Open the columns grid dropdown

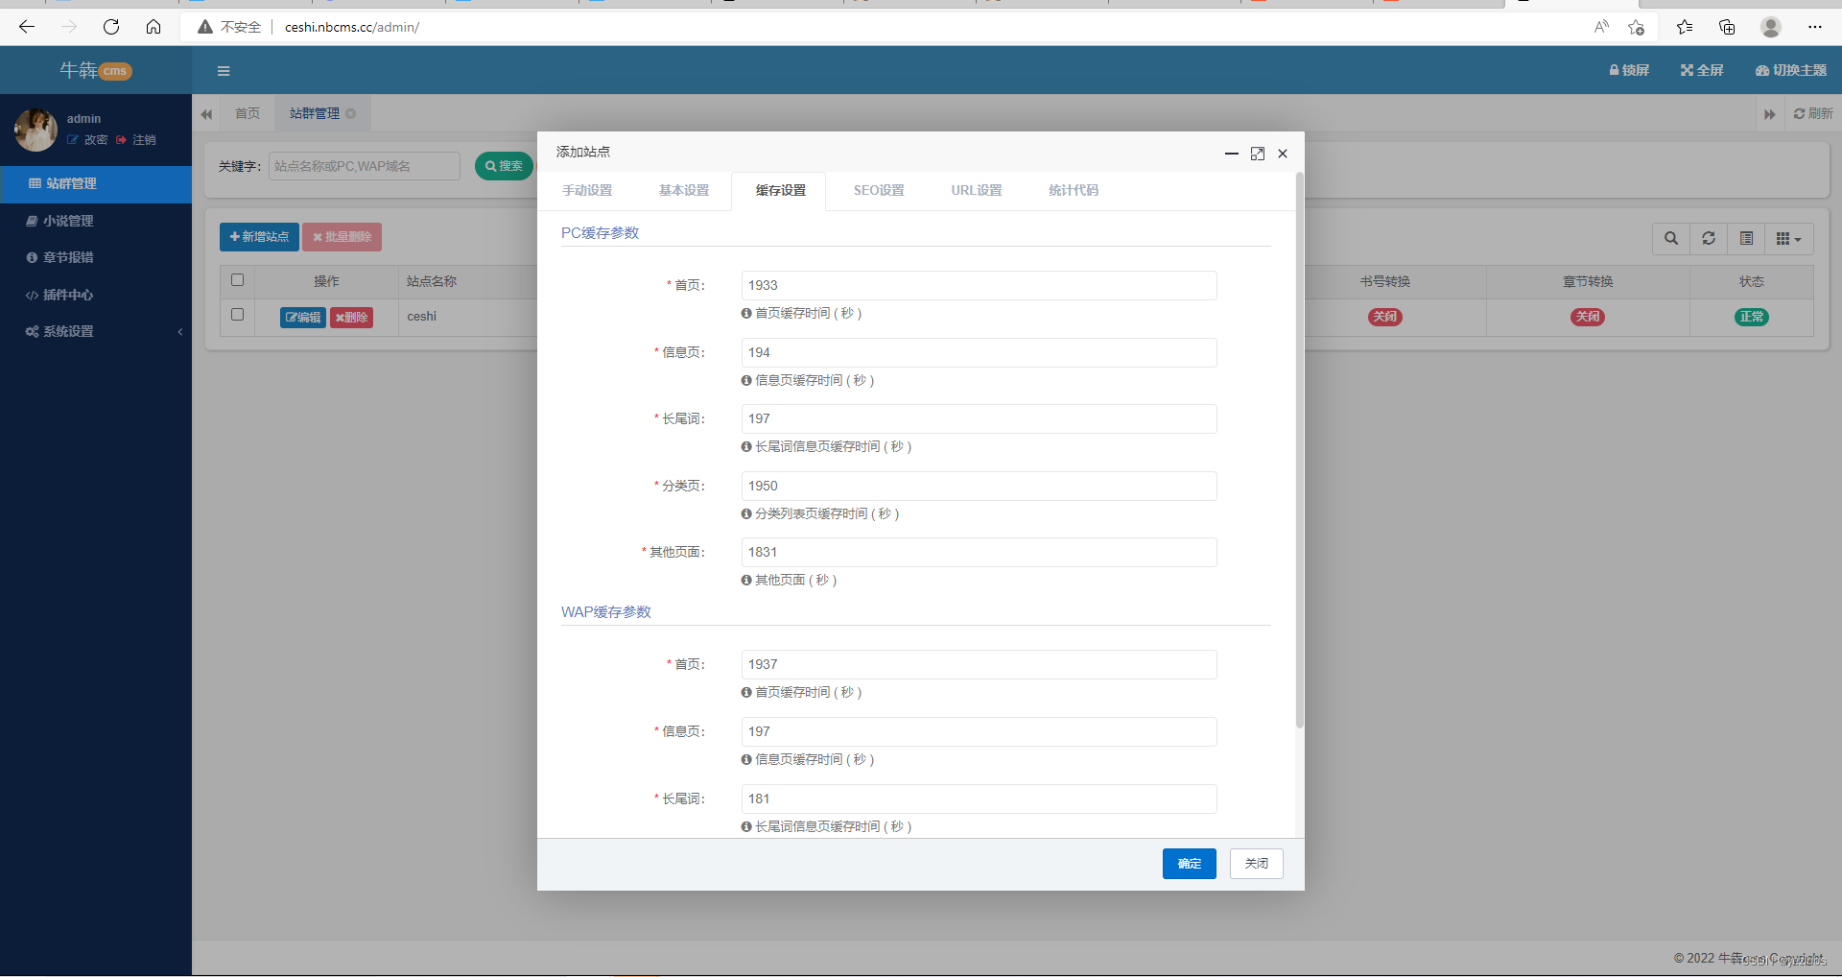1787,239
